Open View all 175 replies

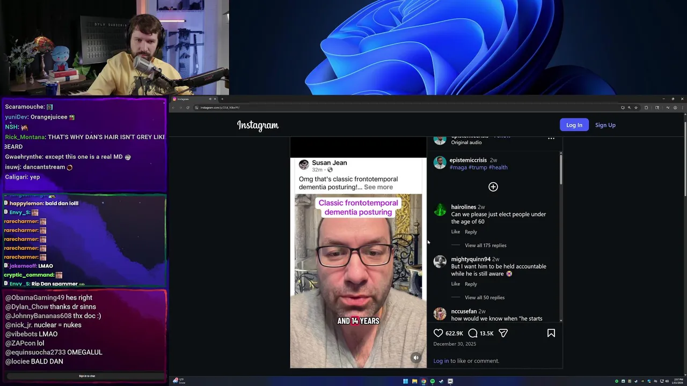pyautogui.click(x=485, y=245)
